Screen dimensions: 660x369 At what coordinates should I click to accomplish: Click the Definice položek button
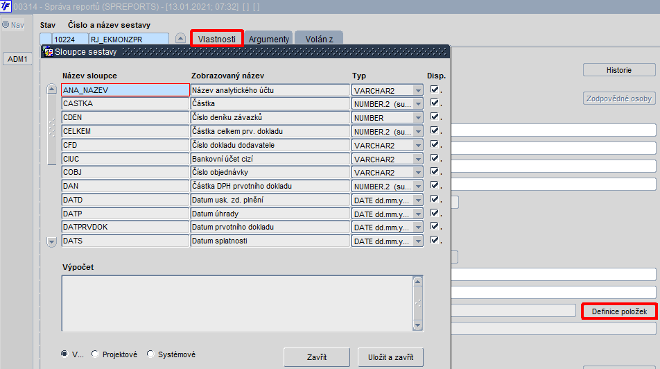619,311
